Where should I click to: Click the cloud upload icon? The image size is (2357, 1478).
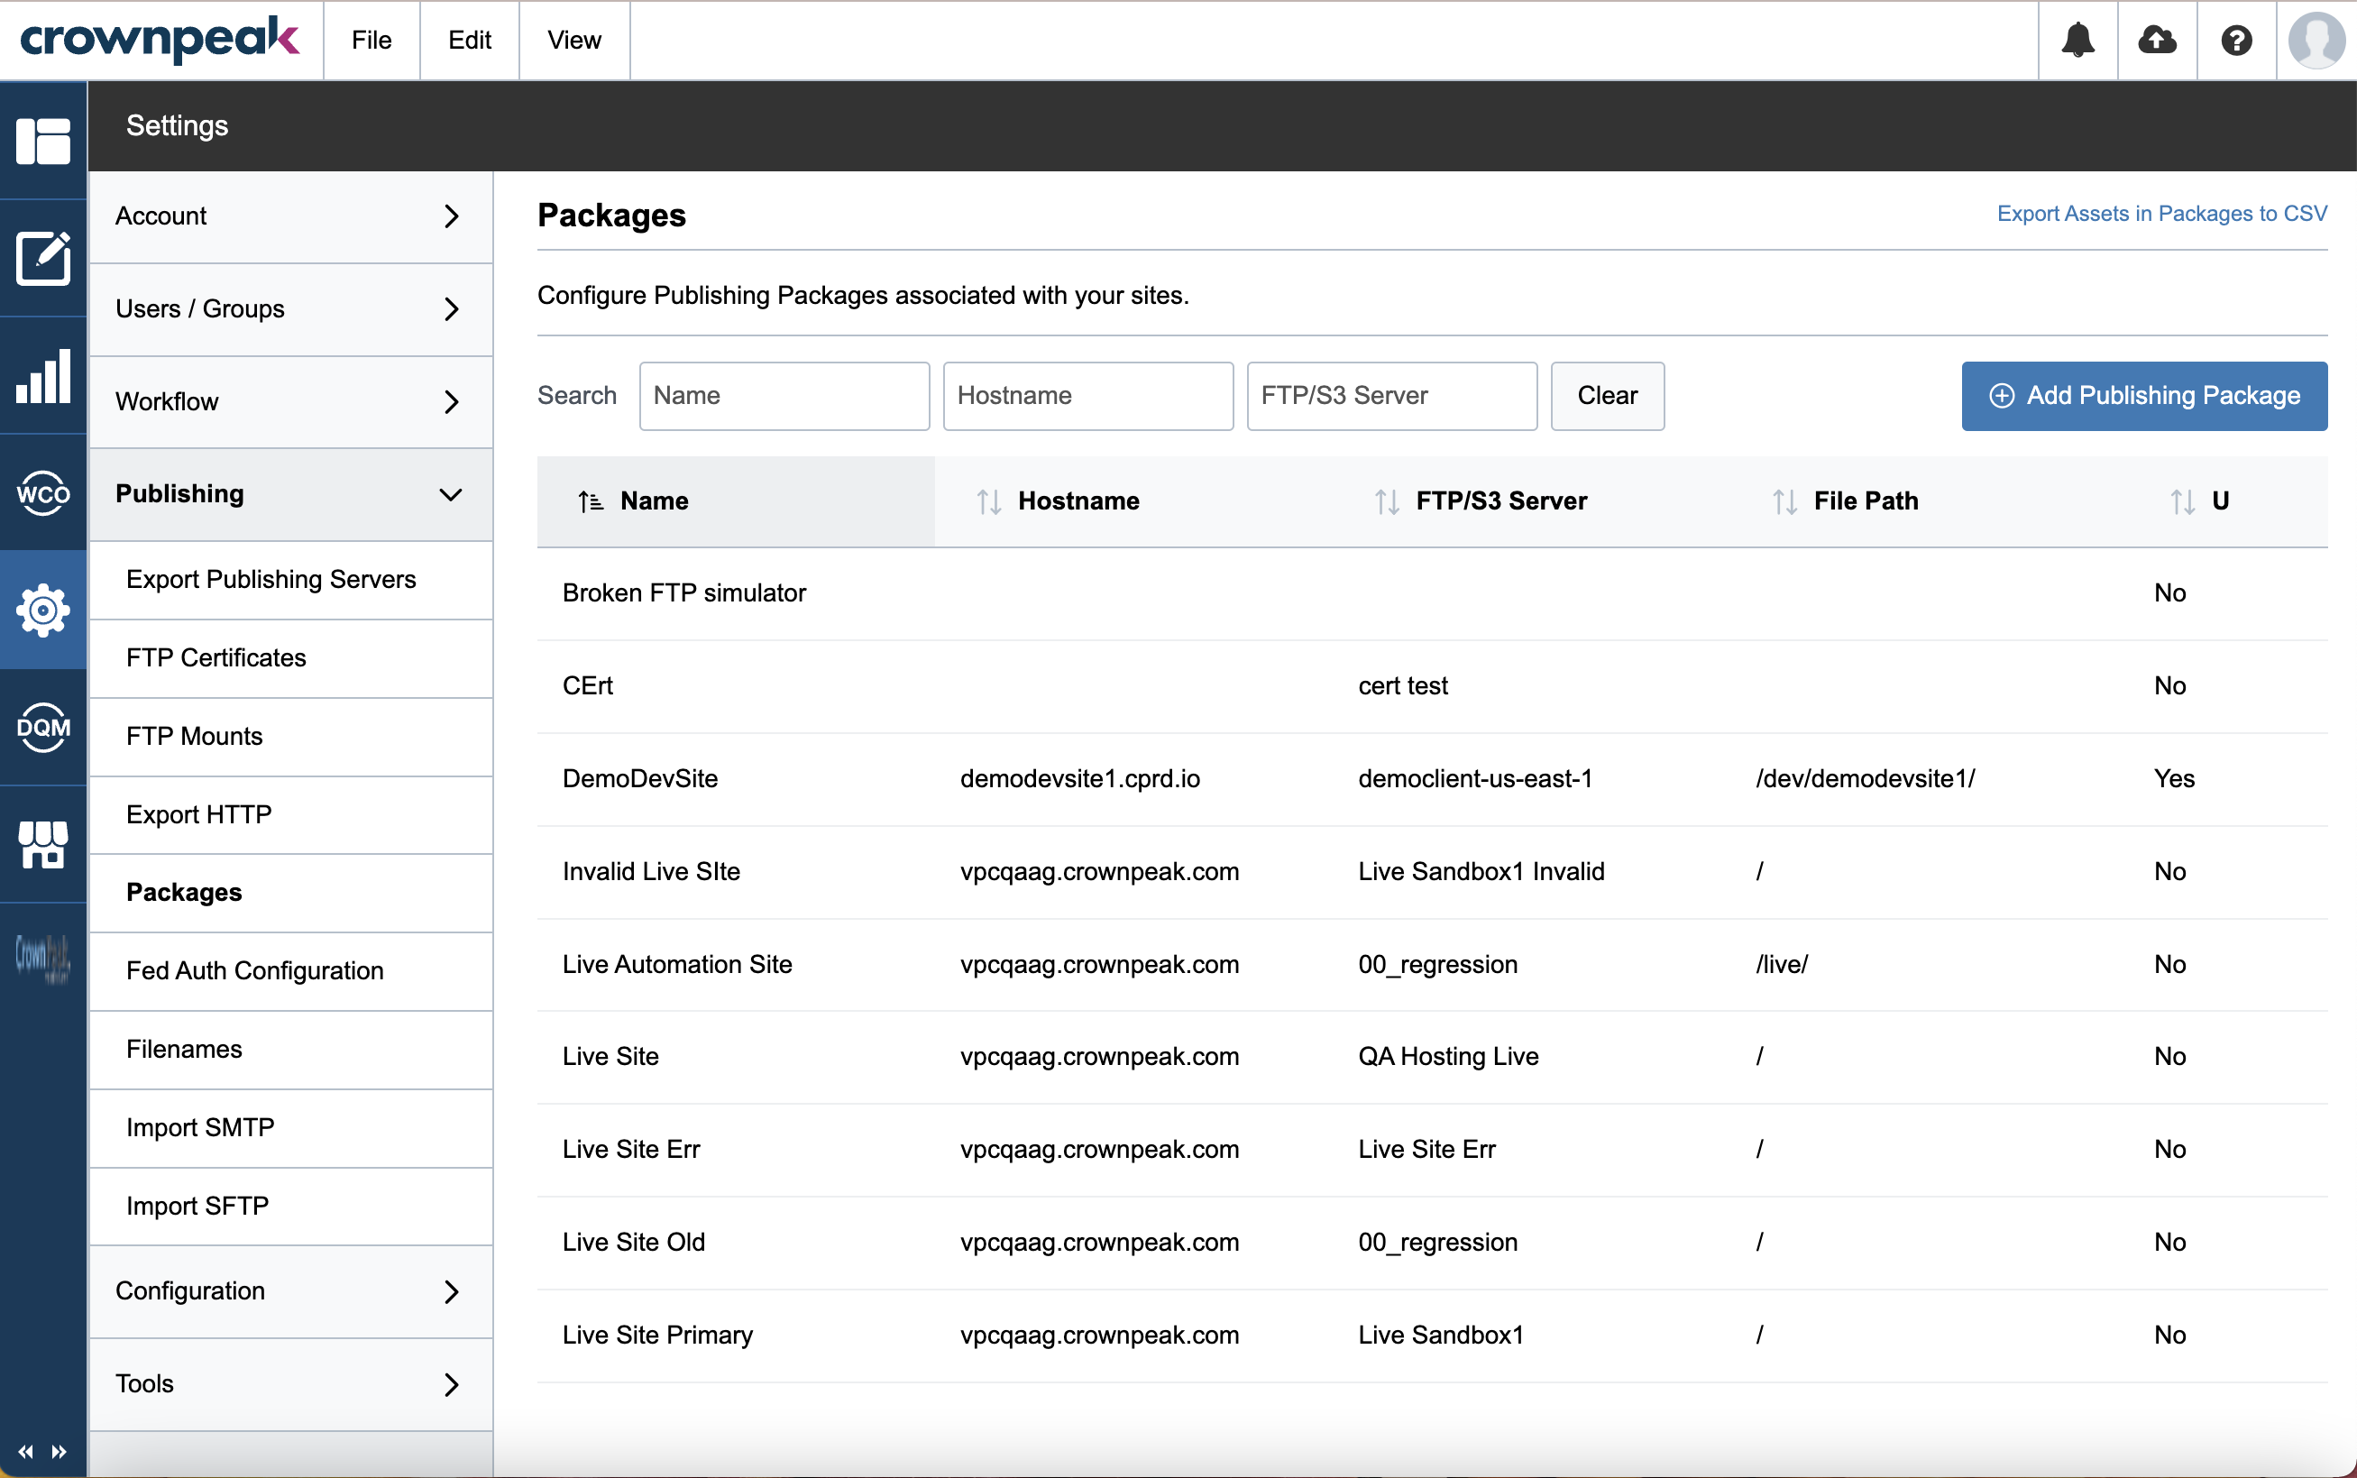2157,40
